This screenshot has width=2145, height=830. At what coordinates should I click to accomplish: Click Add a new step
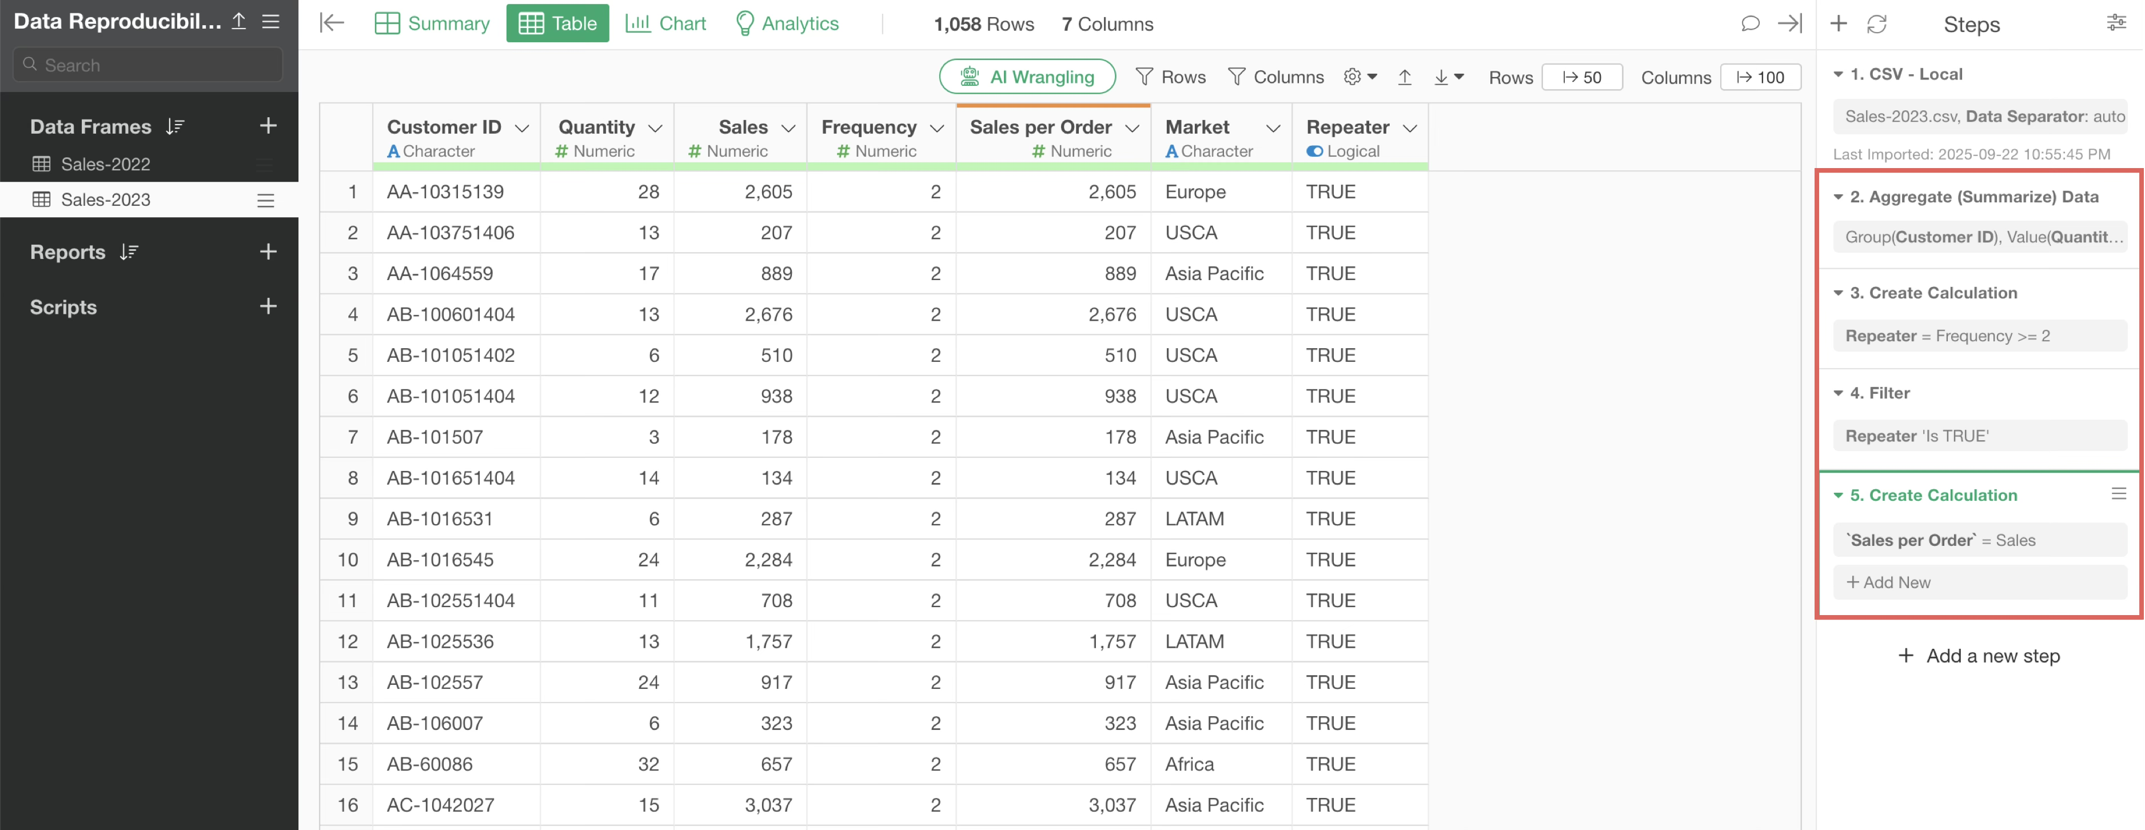tap(1979, 655)
